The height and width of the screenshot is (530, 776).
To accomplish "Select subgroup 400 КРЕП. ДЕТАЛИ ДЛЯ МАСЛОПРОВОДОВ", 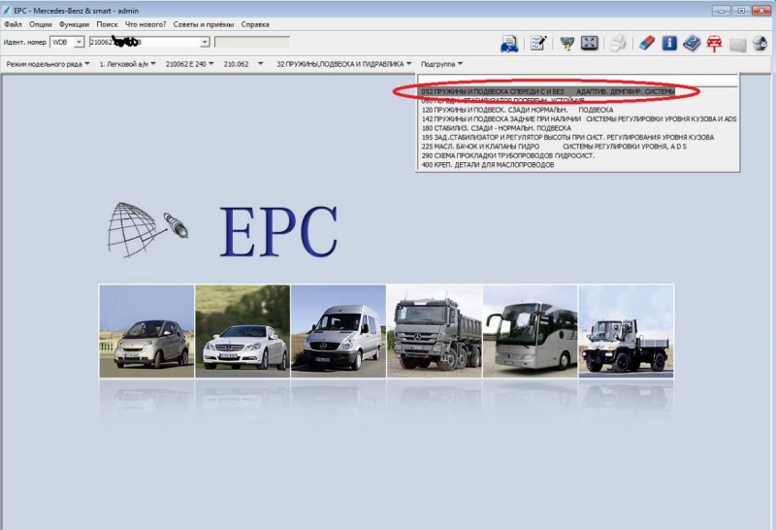I will [x=488, y=165].
